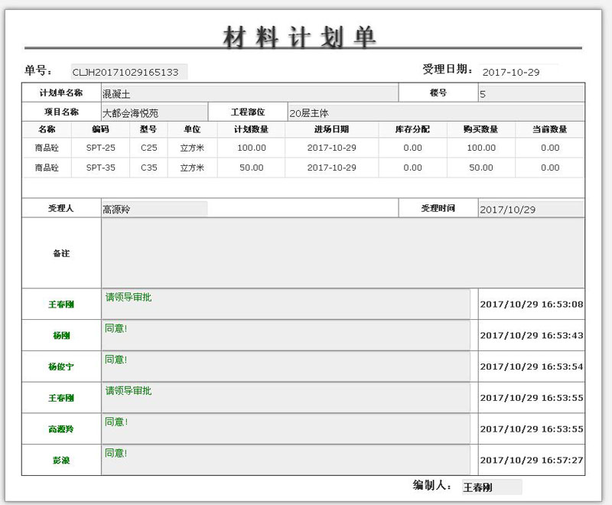
Task: Click the 编制人 field at the bottom
Action: [491, 487]
